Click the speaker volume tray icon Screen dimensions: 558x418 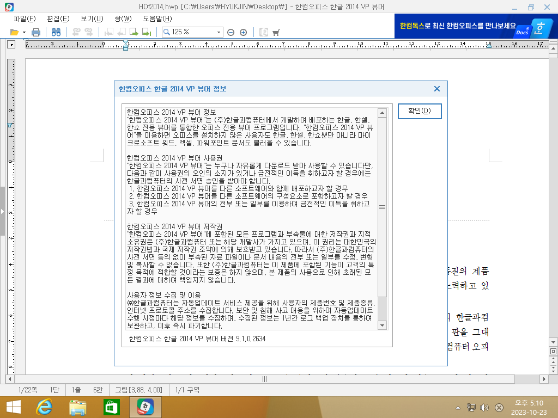tap(484, 408)
